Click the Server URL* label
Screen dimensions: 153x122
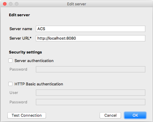coord(20,38)
